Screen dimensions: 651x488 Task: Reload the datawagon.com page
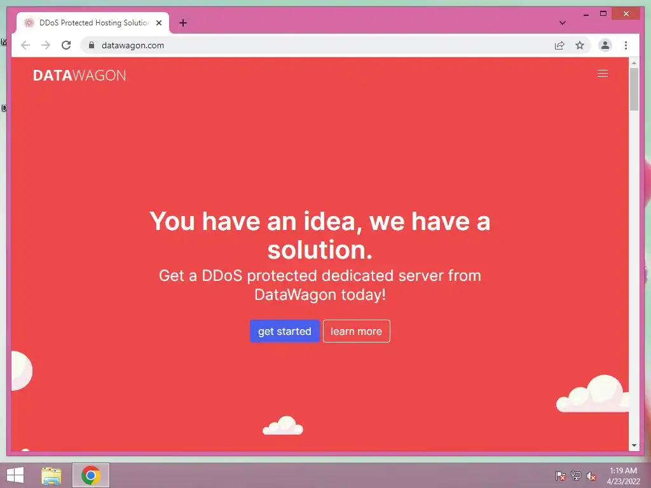point(66,45)
